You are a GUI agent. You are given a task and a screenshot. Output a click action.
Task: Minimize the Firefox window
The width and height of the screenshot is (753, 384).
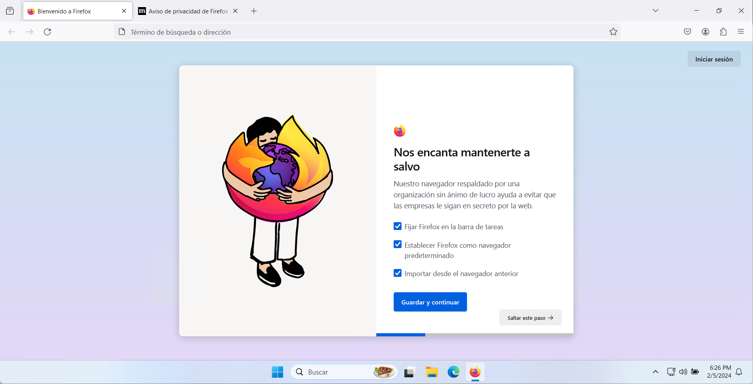coord(697,11)
